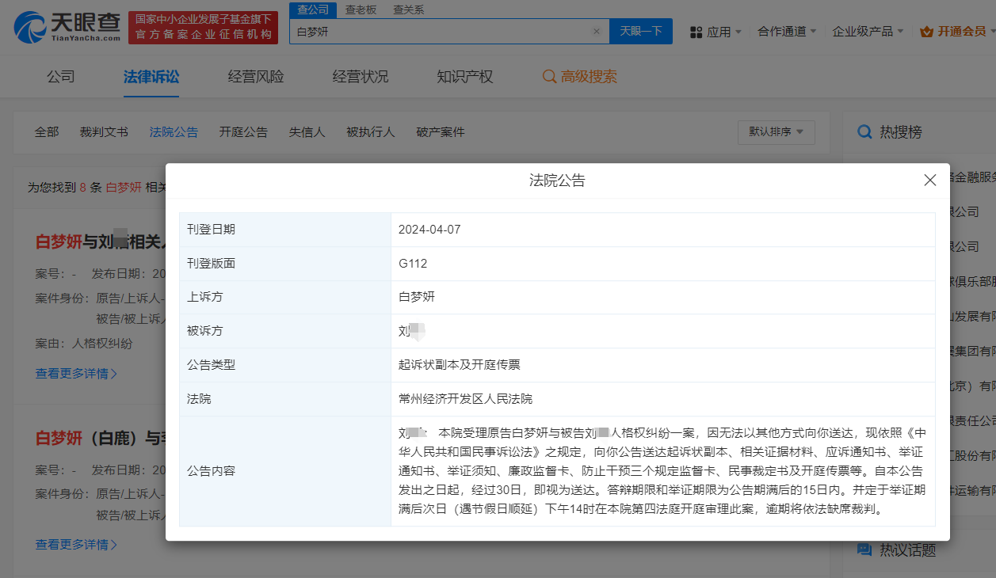Click the orange magnifier icon for 高级搜索
This screenshot has height=578, width=996.
[x=551, y=76]
